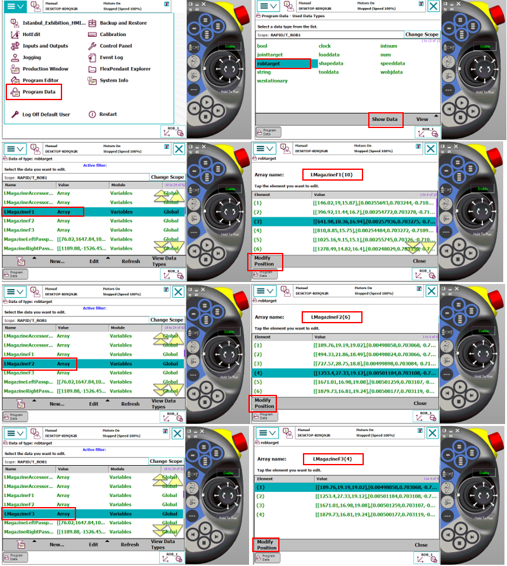Expand the View menu beside Show Data
The image size is (507, 566).
421,119
